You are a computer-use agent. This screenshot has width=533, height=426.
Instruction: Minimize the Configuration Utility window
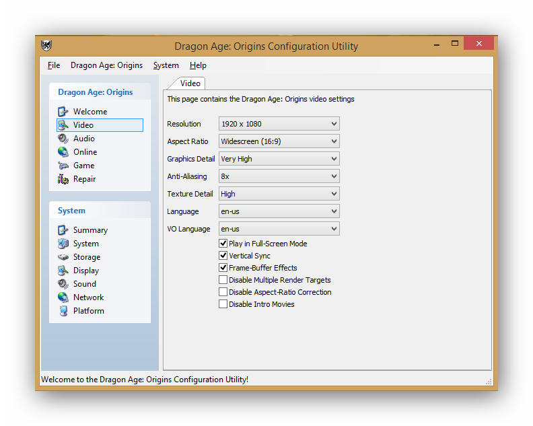[x=437, y=44]
